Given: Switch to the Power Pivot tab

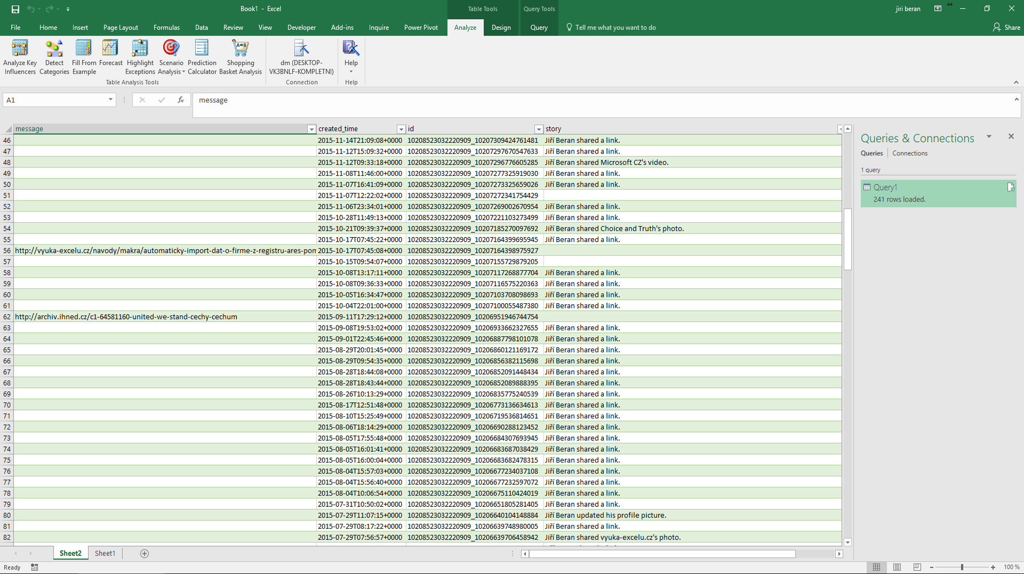Looking at the screenshot, I should tap(421, 27).
